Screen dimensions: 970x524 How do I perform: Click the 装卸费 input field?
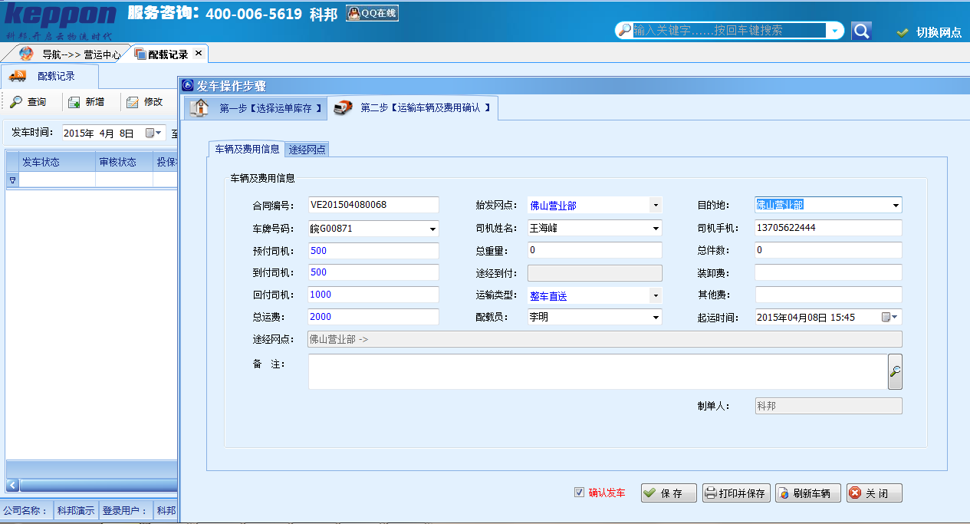[x=828, y=272]
